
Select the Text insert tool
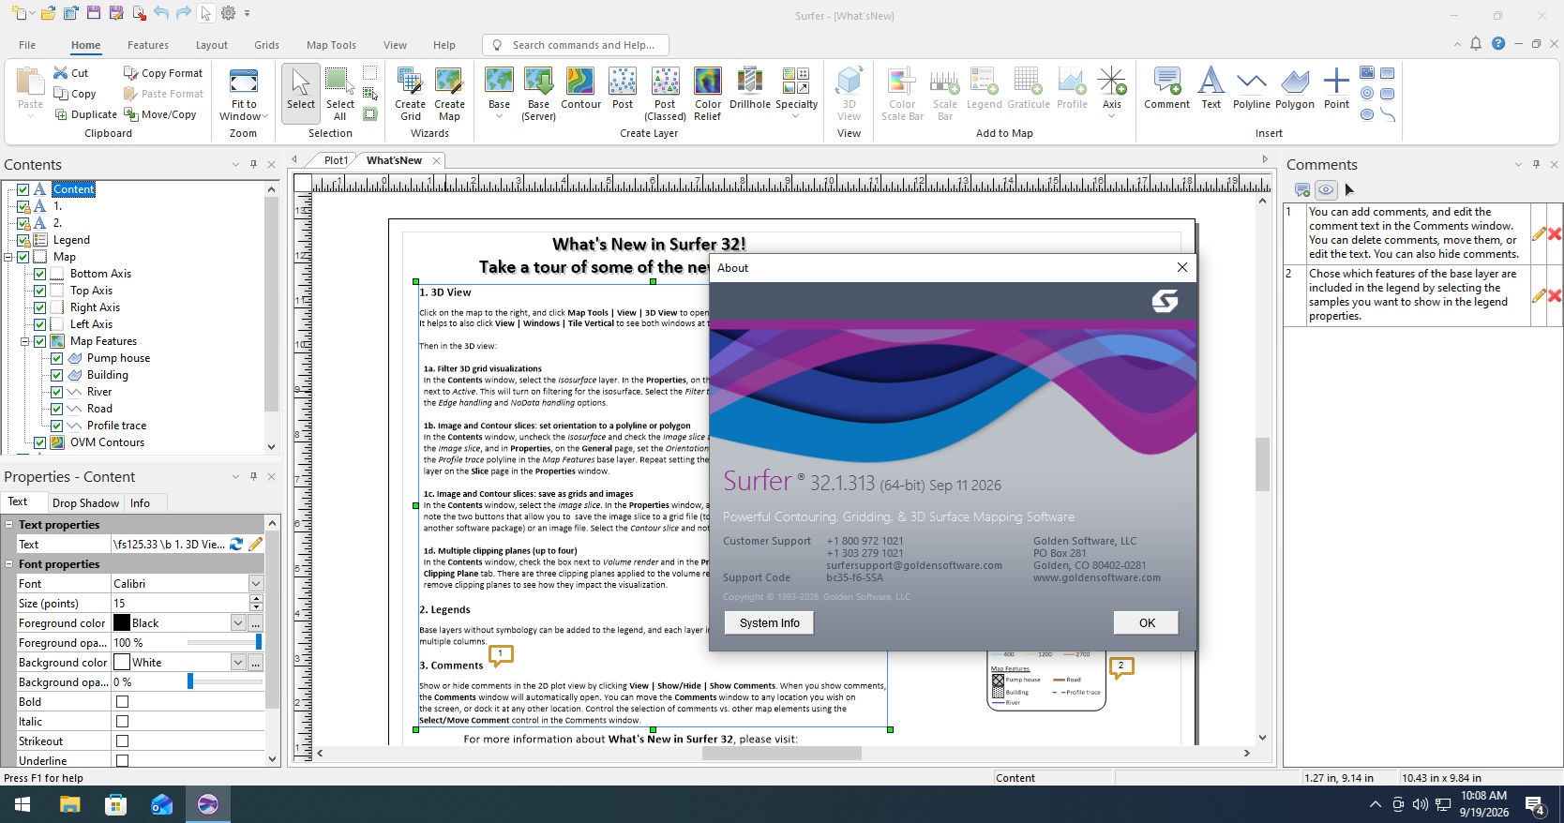click(1211, 89)
